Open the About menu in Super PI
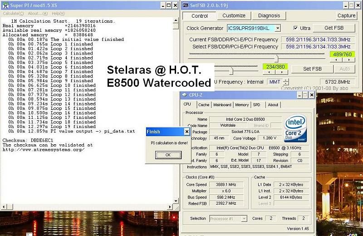Viewport: 363px width, 236px height. click(38, 14)
